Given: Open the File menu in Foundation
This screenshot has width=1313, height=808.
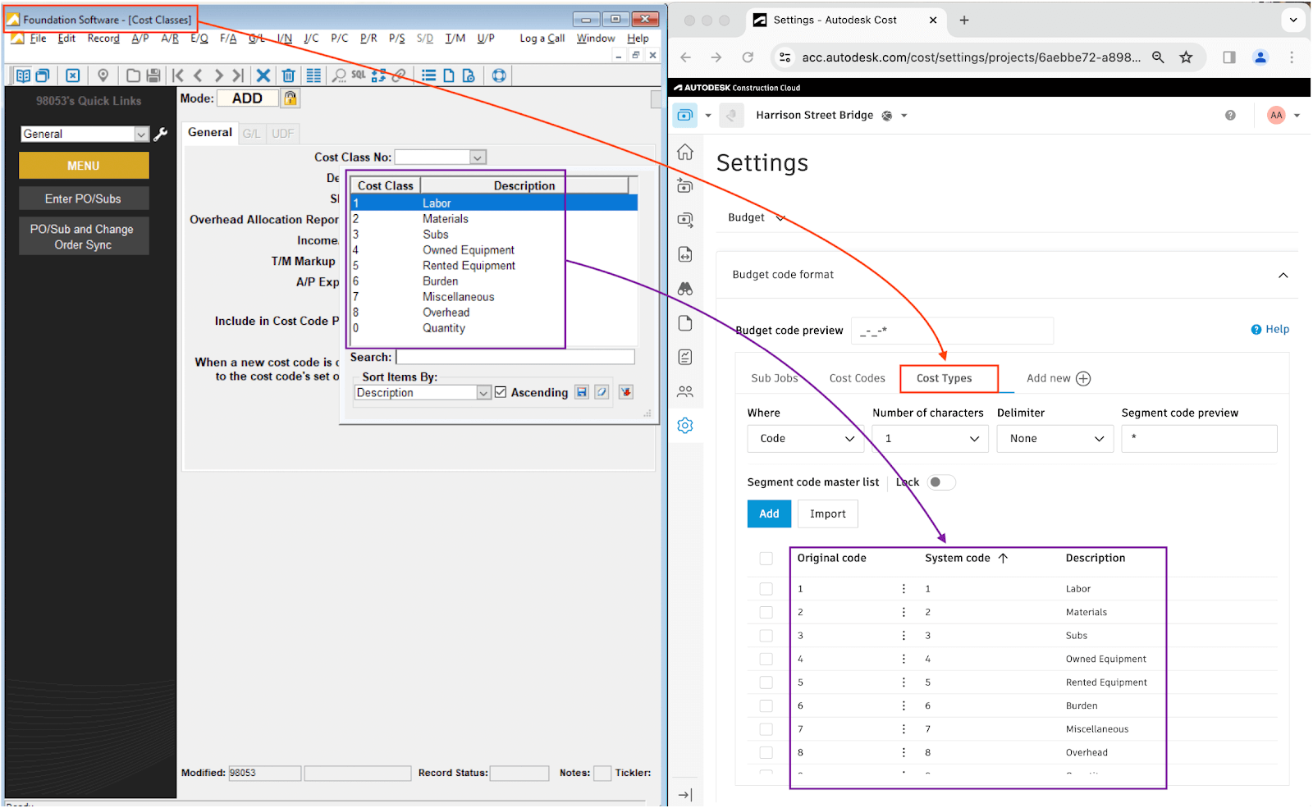Looking at the screenshot, I should tap(38, 39).
